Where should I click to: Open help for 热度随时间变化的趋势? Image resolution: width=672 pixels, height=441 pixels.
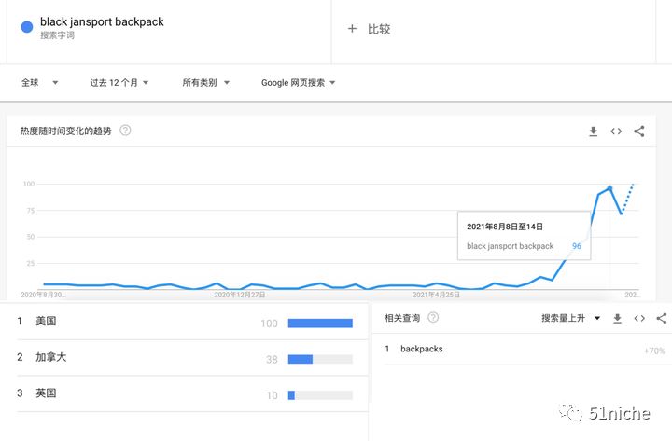[125, 131]
